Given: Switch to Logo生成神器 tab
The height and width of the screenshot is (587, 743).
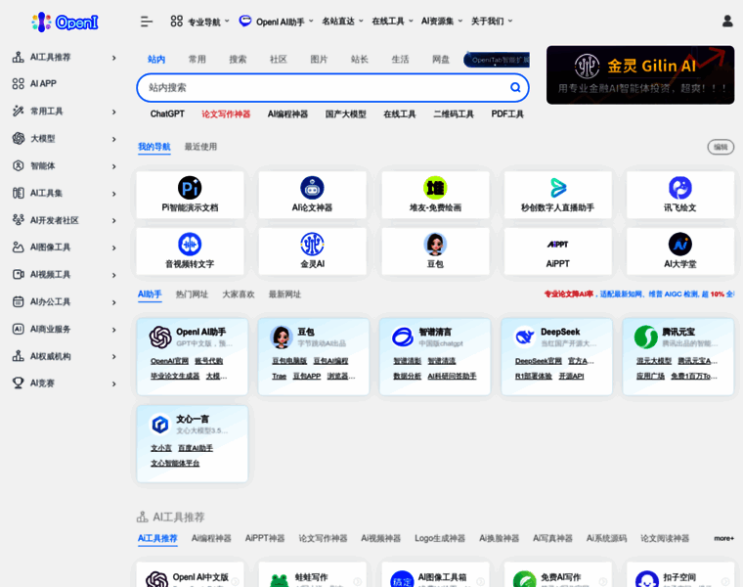Looking at the screenshot, I should tap(440, 538).
